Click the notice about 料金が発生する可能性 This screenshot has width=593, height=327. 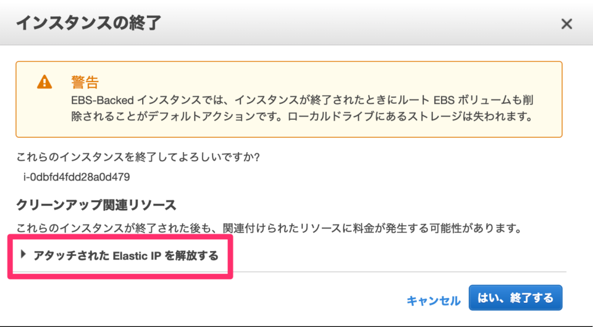(x=269, y=228)
